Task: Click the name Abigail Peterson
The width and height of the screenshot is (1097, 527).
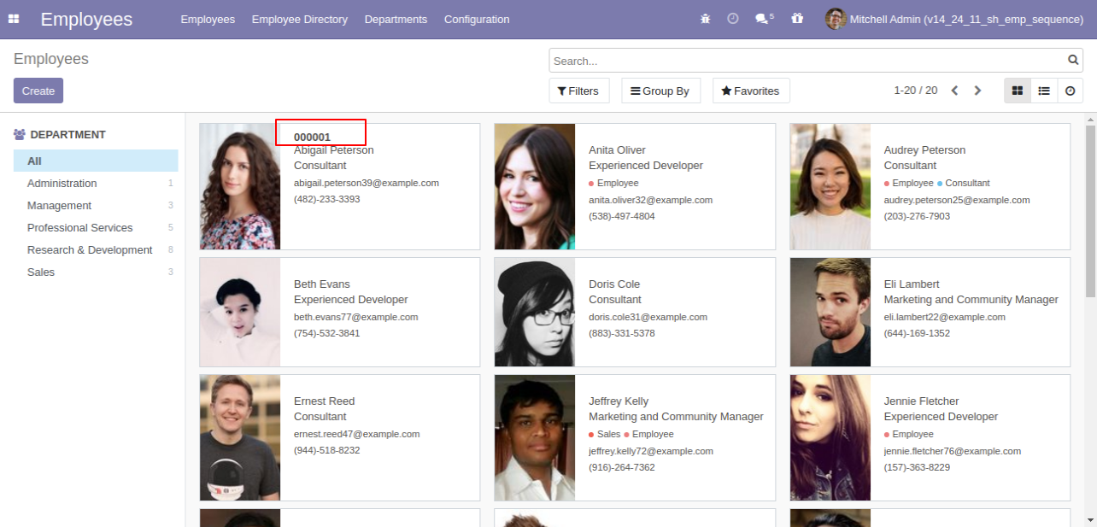Action: [334, 150]
